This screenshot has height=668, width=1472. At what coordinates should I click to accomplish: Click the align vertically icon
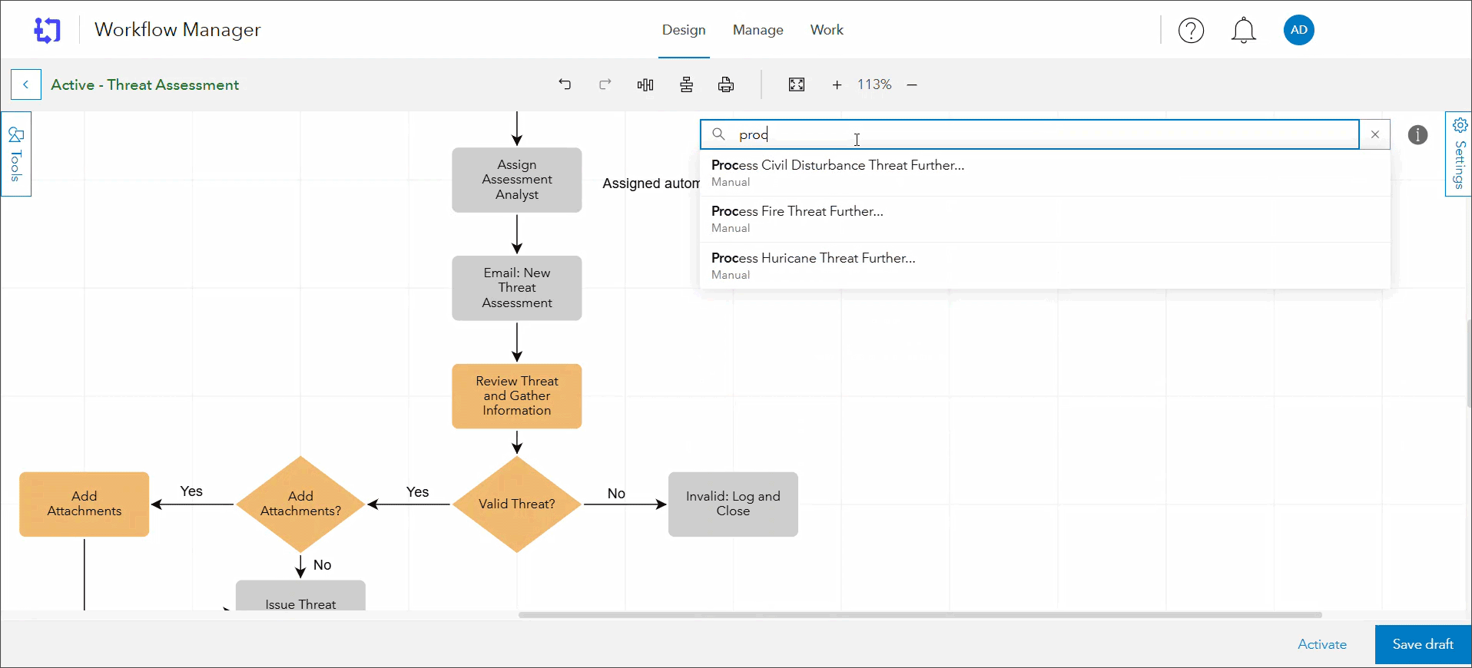pyautogui.click(x=686, y=84)
